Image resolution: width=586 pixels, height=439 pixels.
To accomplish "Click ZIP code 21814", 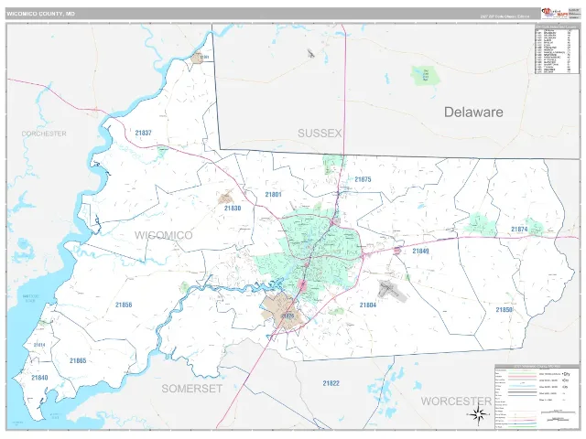I will [39, 345].
